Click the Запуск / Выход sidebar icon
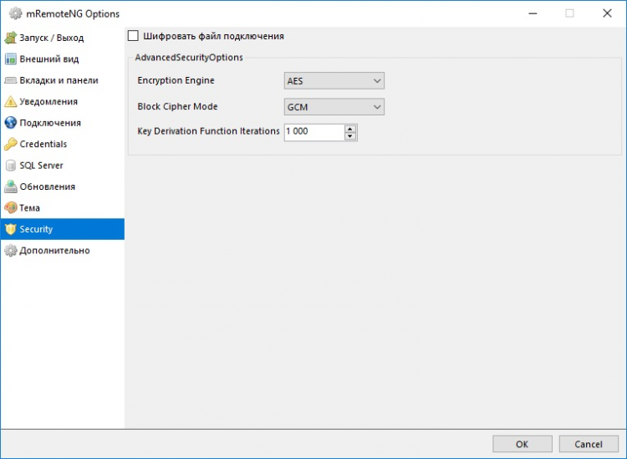 [10, 38]
